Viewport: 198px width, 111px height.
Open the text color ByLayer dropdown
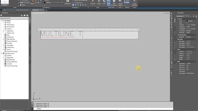coord(53,2)
